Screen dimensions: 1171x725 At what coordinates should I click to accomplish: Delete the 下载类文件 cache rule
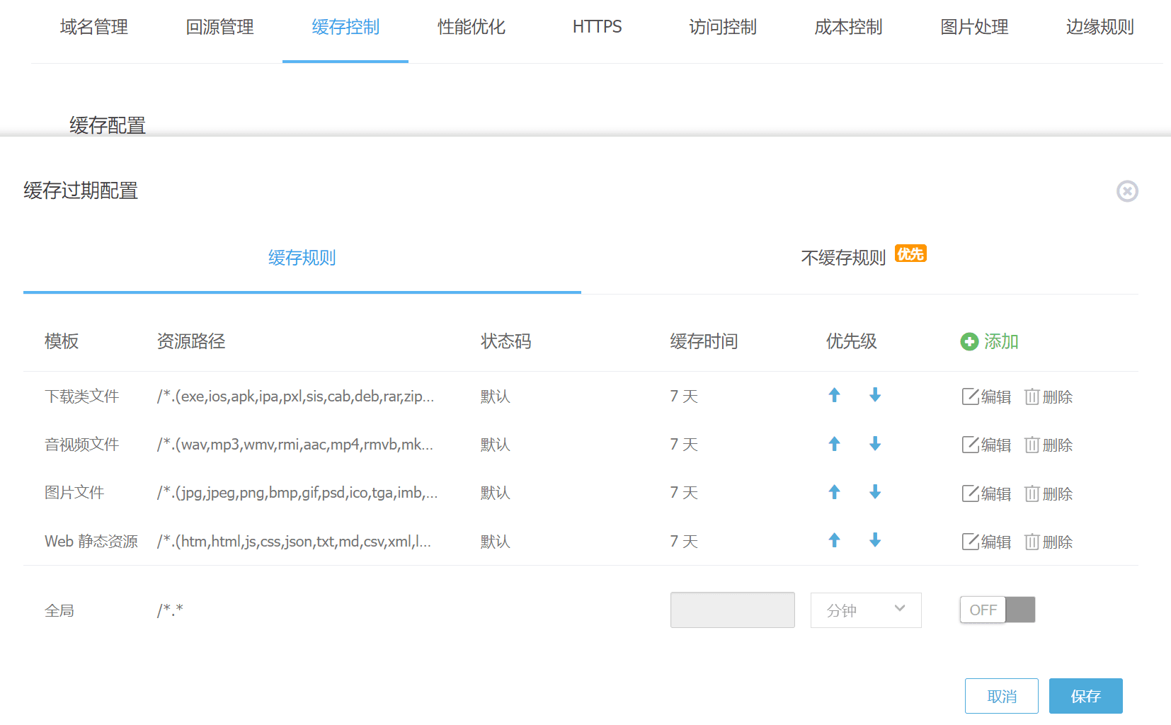(1049, 396)
